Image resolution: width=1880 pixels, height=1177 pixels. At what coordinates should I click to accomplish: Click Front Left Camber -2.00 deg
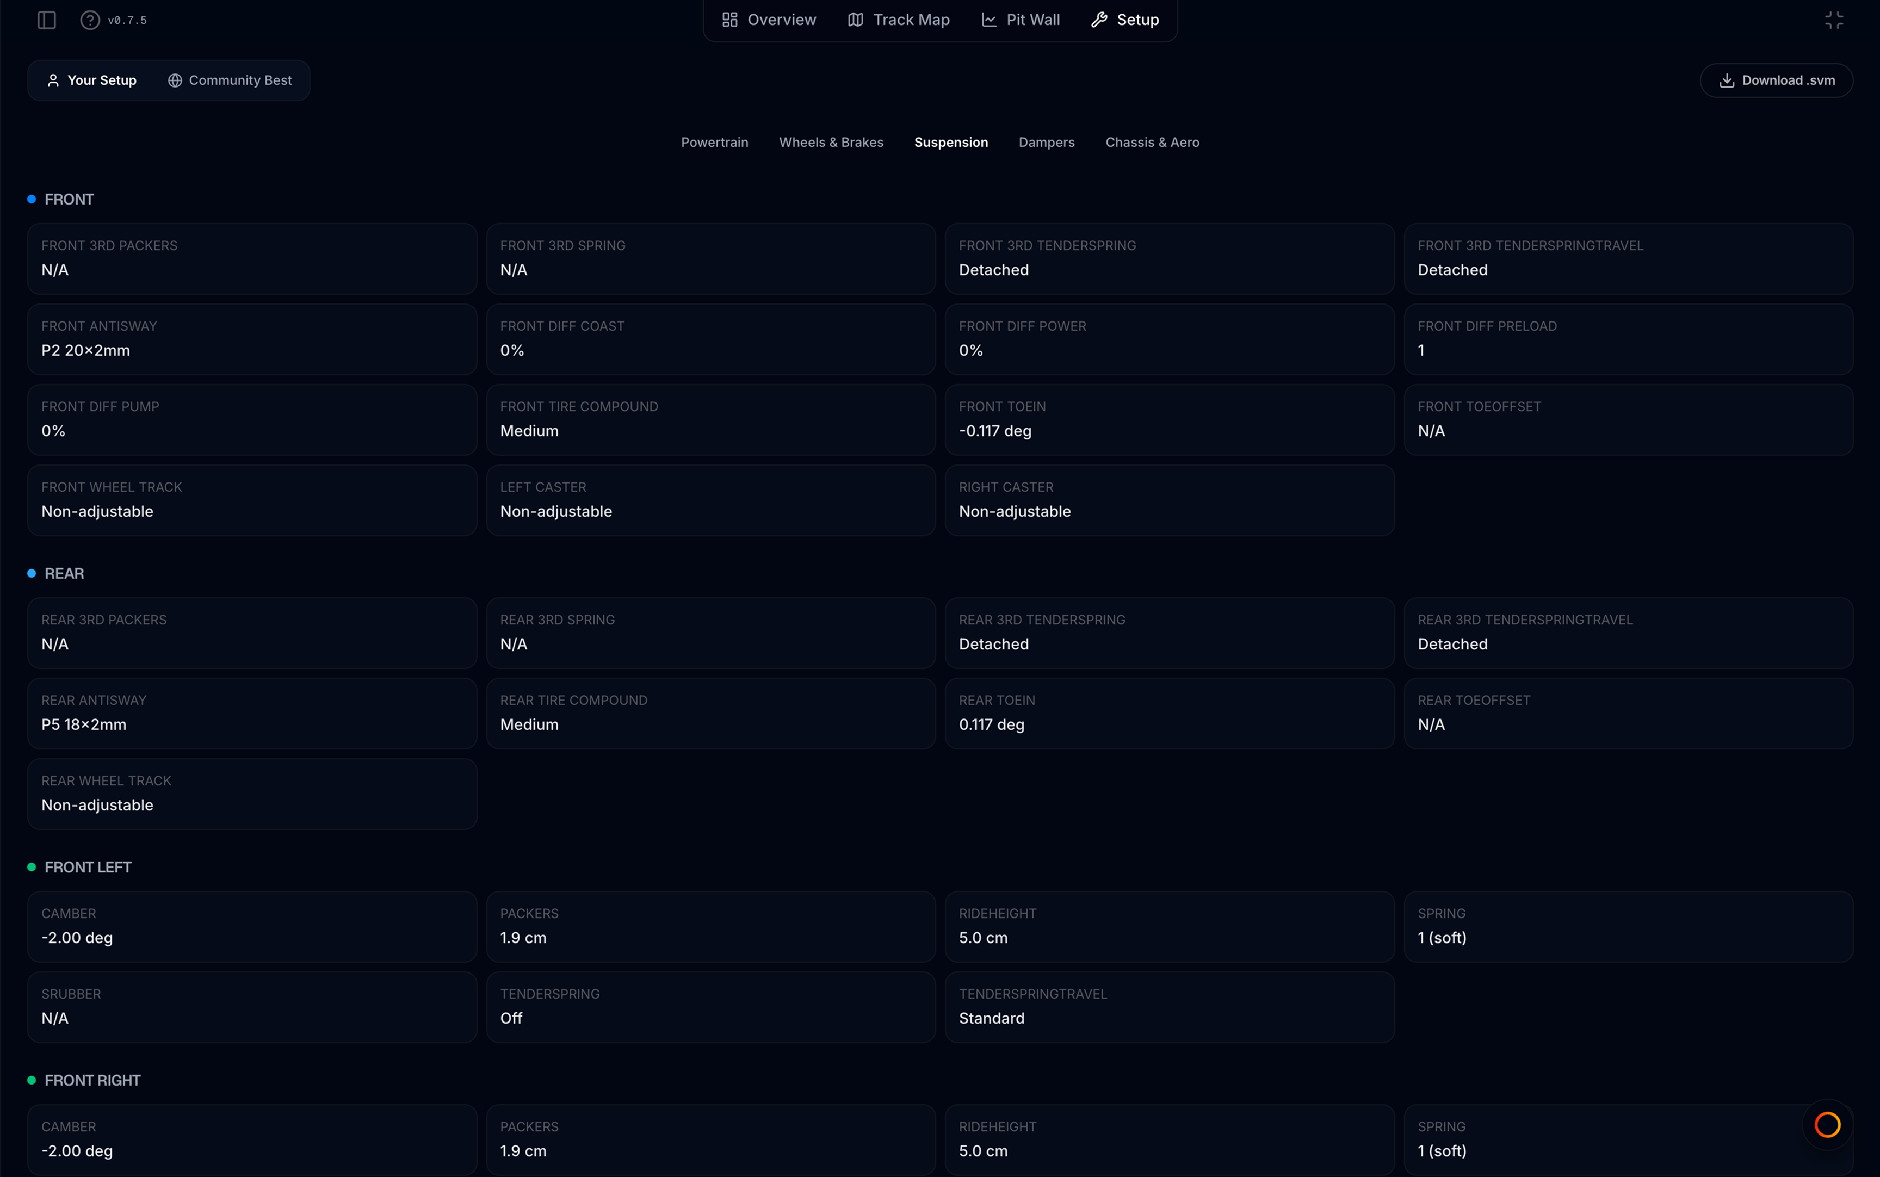(252, 927)
